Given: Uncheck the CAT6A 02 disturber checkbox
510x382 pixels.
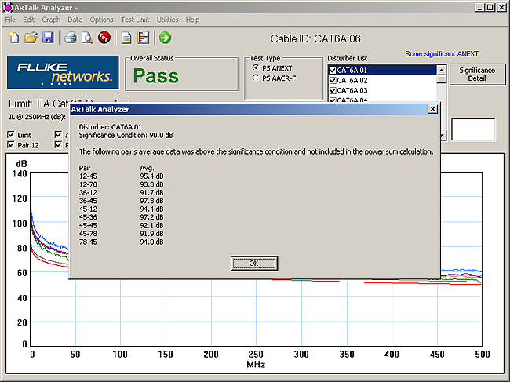Looking at the screenshot, I should pyautogui.click(x=333, y=80).
